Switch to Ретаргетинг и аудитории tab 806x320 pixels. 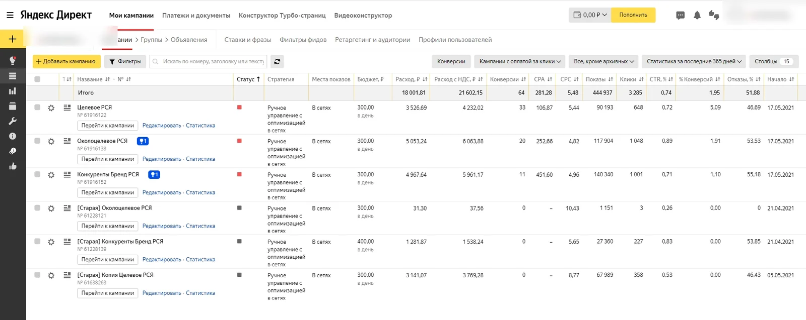click(x=372, y=40)
